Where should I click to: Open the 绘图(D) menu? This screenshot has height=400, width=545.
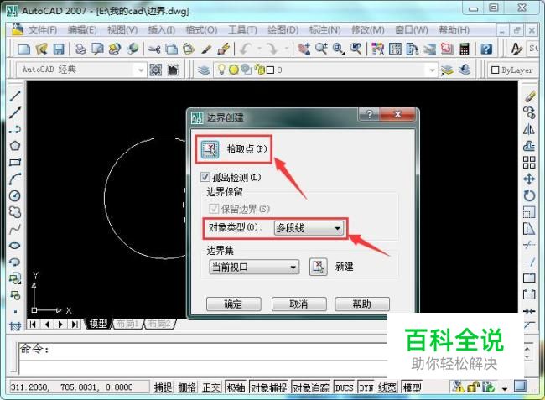(283, 30)
